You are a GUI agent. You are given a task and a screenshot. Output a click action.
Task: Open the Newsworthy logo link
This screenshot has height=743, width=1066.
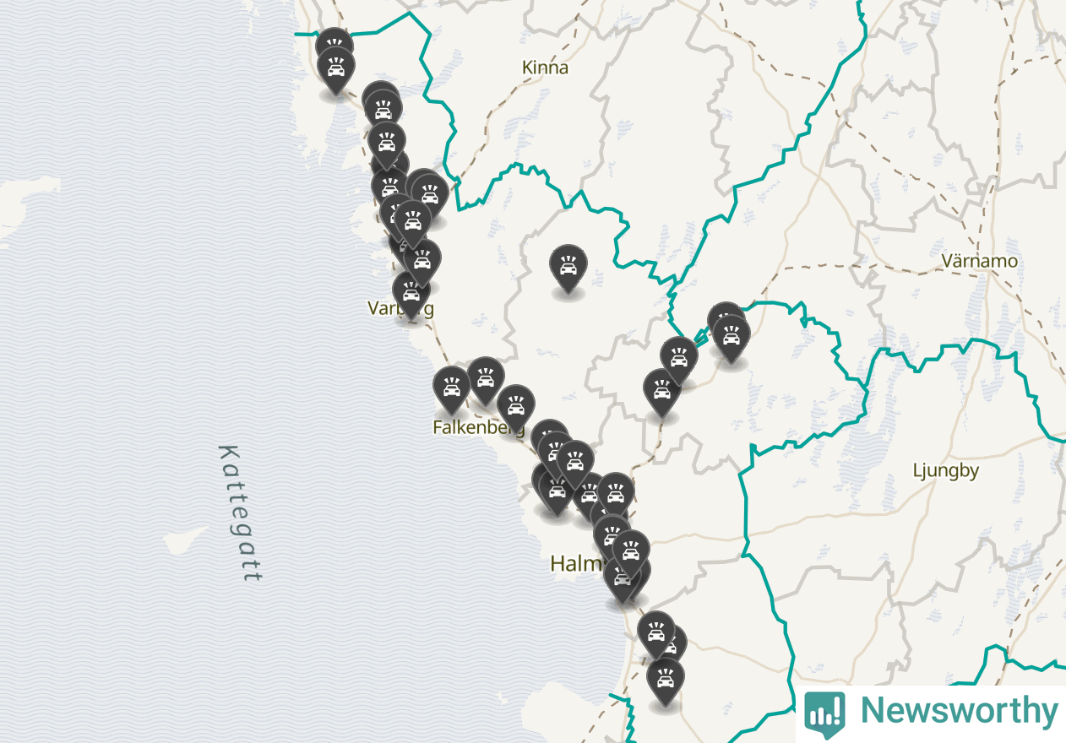pos(931,712)
